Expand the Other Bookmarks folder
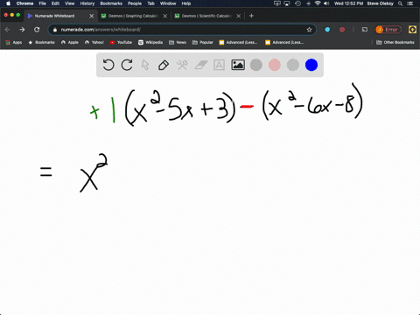 [x=395, y=42]
